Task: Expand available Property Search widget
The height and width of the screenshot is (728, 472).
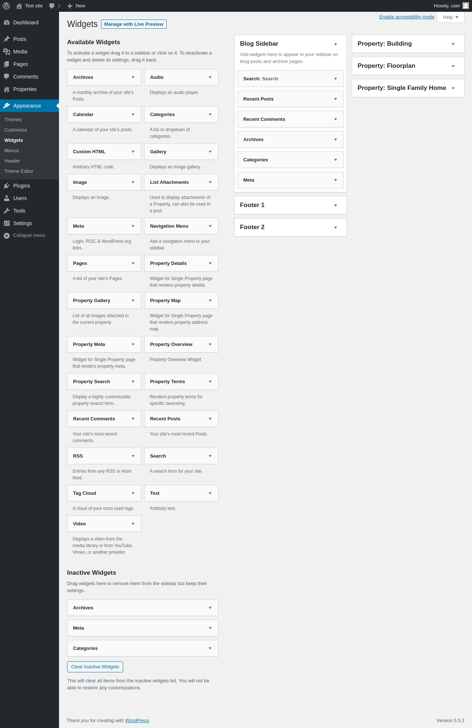Action: (133, 382)
